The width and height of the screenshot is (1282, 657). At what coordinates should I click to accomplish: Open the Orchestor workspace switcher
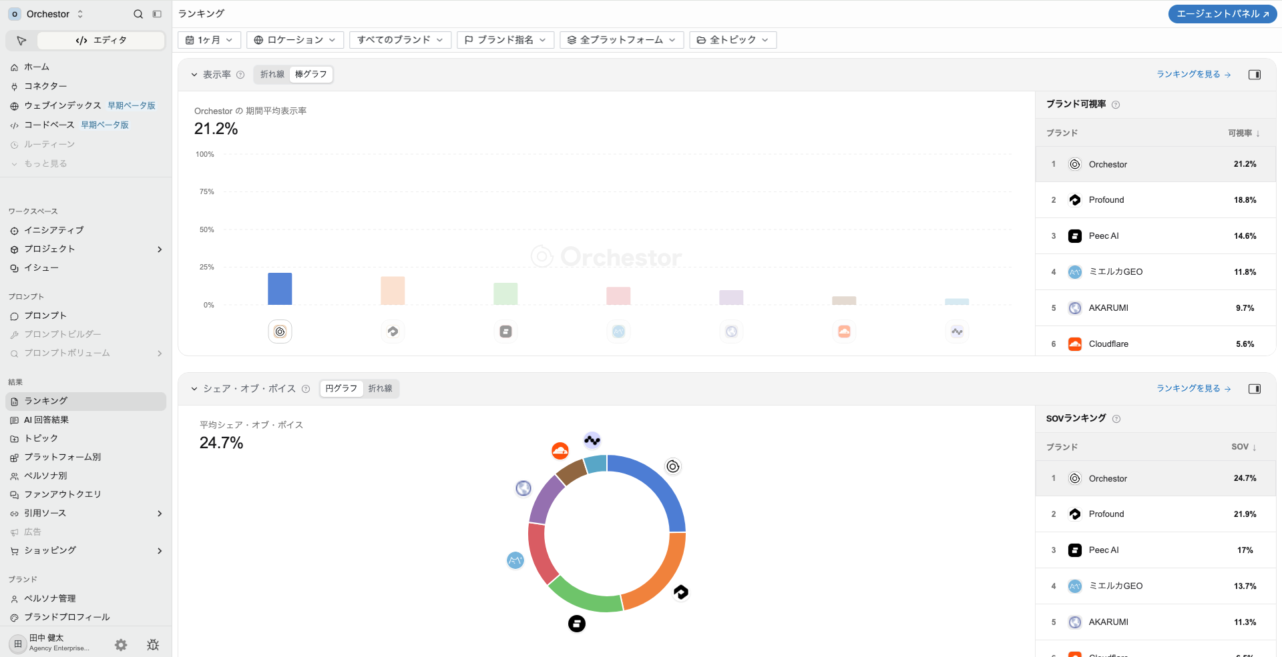[x=47, y=14]
